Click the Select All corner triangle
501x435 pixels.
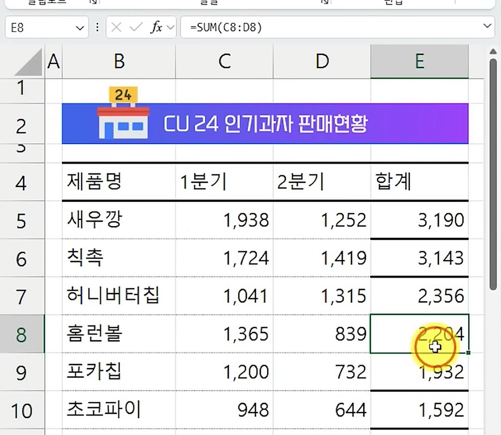29,62
